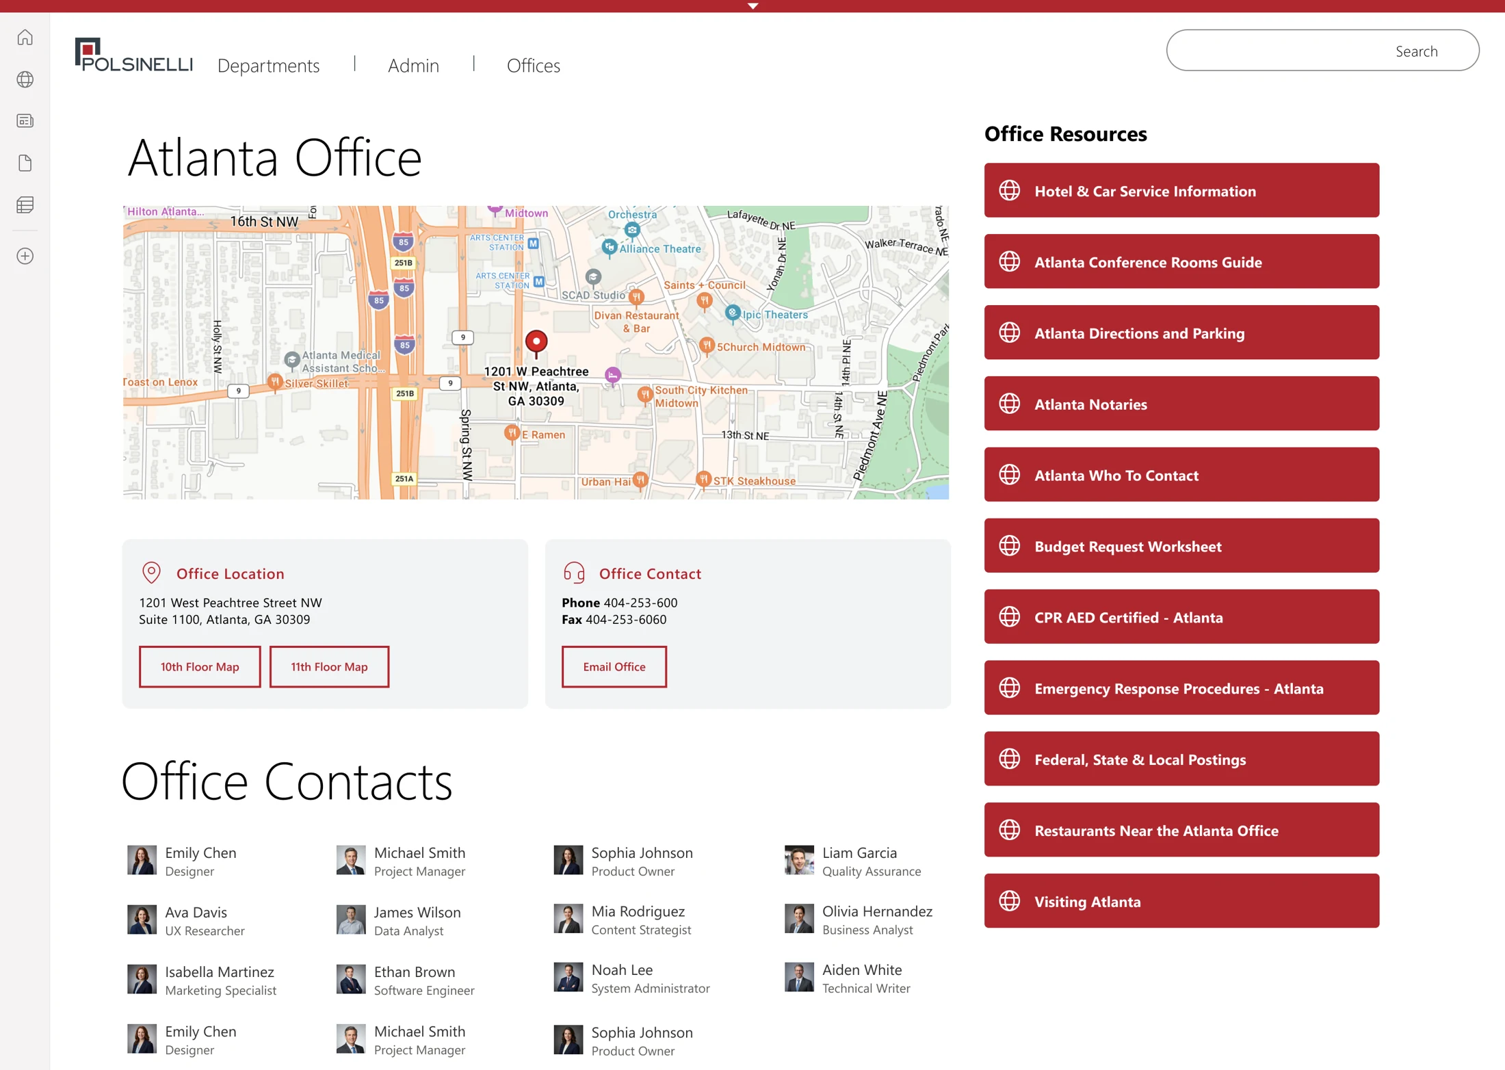This screenshot has width=1505, height=1070.
Task: Open Visiting Atlanta resource
Action: click(x=1181, y=902)
